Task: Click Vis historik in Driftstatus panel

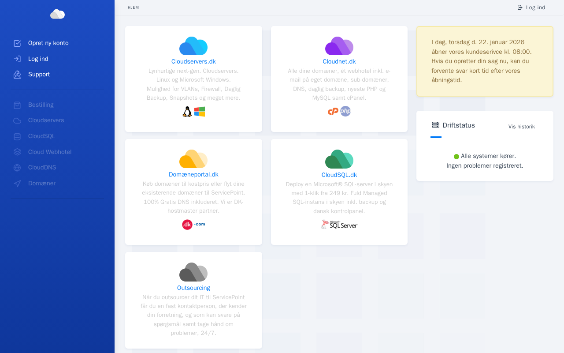Action: click(522, 127)
